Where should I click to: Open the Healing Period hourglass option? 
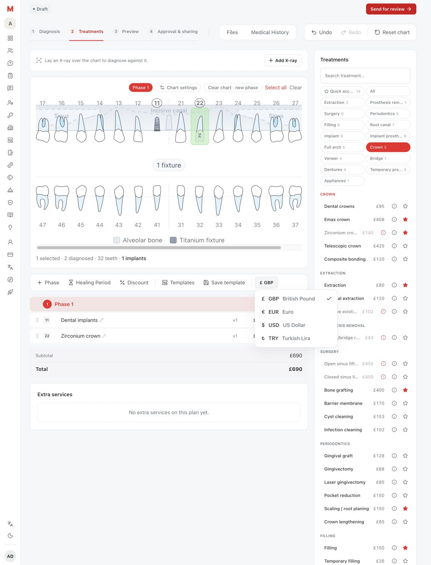tap(90, 282)
